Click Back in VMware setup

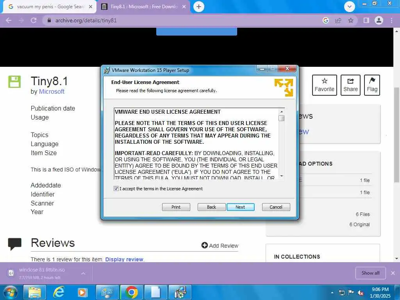[211, 207]
